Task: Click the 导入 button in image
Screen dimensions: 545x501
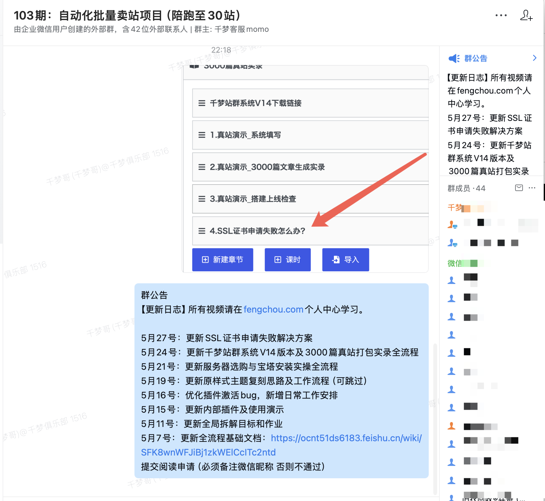Action: point(346,260)
